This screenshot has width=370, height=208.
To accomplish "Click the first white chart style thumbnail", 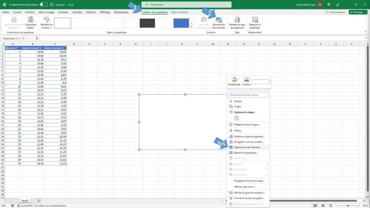I will point(63,23).
